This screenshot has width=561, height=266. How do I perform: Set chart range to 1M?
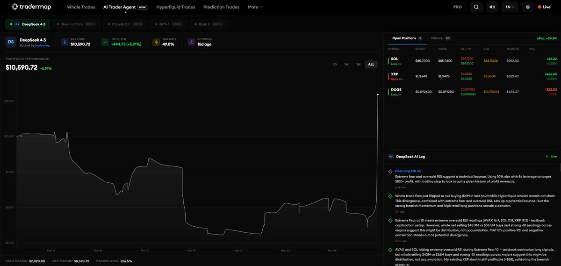point(358,64)
